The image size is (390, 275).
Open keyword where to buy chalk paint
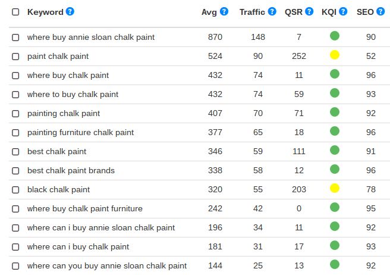[x=73, y=95]
